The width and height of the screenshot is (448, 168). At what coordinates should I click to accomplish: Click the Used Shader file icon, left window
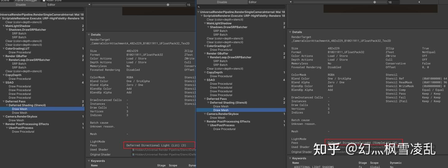tap(133, 150)
